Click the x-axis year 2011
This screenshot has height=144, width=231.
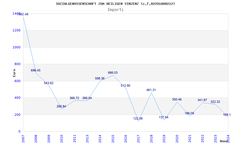click(74, 139)
